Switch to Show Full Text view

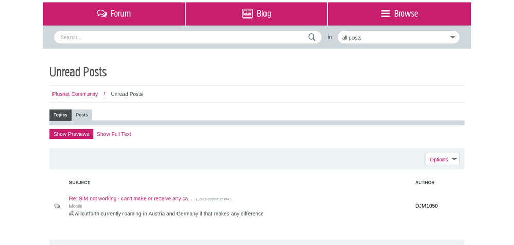[x=114, y=134]
